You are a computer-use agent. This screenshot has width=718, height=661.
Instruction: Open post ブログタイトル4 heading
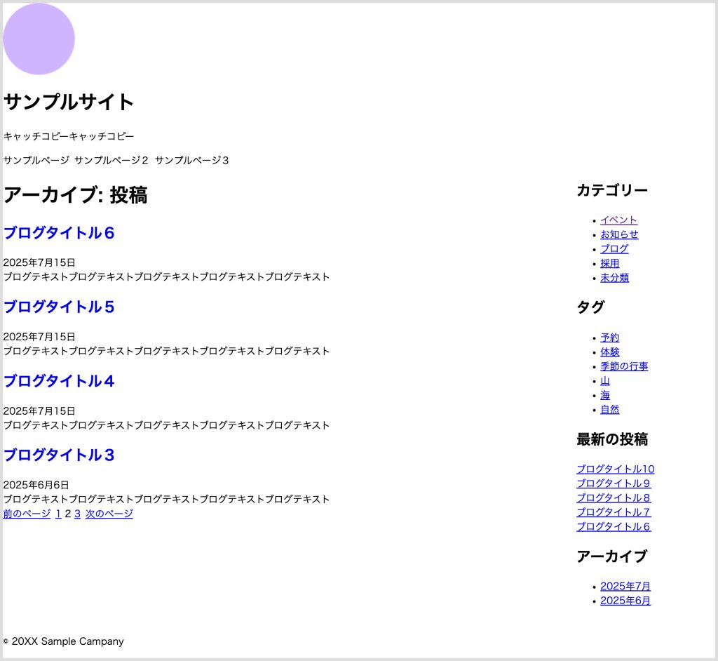coord(59,381)
